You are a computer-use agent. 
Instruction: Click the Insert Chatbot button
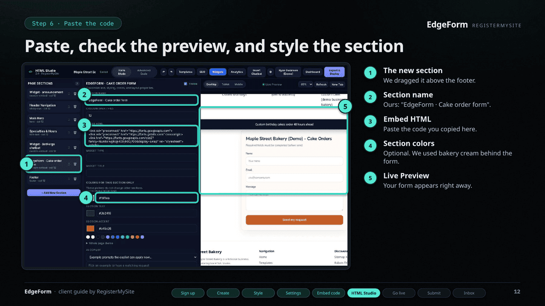coord(256,72)
